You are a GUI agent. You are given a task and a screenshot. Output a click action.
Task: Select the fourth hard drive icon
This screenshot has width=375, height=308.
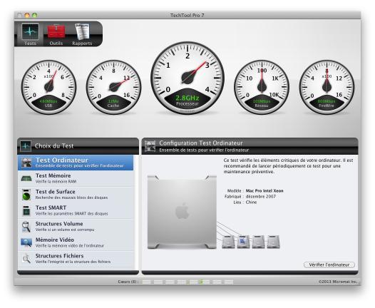click(273, 242)
